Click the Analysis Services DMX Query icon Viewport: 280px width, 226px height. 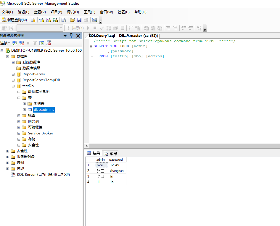[48, 20]
